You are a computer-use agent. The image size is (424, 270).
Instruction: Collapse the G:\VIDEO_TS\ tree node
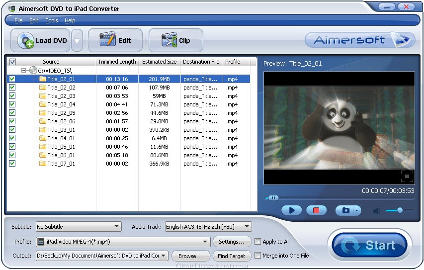23,70
